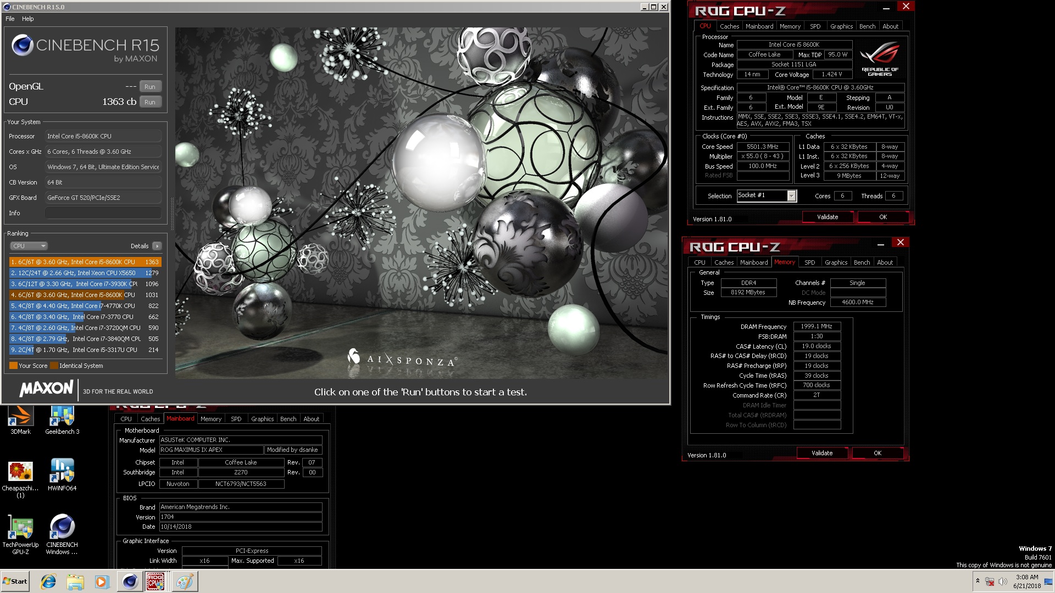Screen dimensions: 1055x593
Task: Open CPU tab in Mainboard CPU-Z window
Action: 126,419
